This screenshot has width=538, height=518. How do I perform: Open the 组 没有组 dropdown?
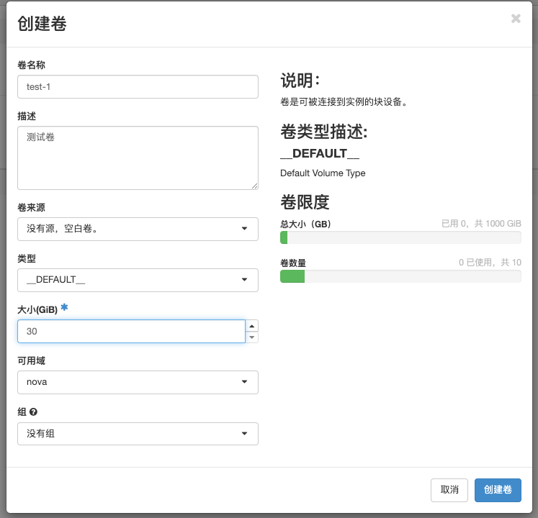tap(138, 434)
